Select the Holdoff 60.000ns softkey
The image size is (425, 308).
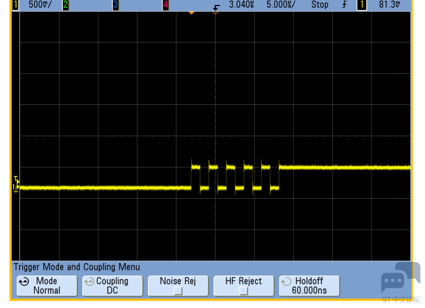point(309,286)
